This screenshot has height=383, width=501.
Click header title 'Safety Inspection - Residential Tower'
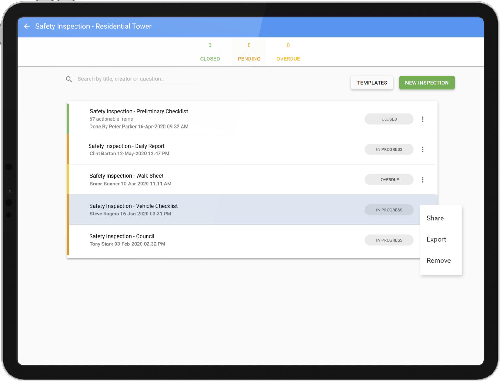93,26
